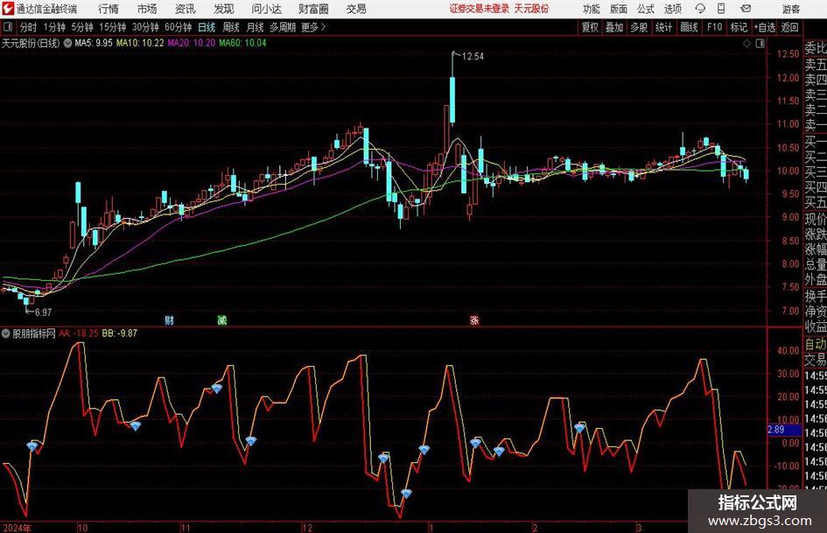Click the MA20: 10.20 label
Screen dimensions: 827x533
coord(192,43)
